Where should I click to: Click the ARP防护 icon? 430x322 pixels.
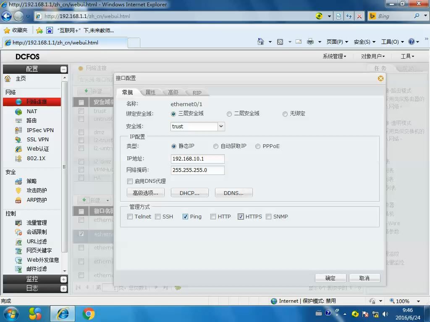click(18, 200)
